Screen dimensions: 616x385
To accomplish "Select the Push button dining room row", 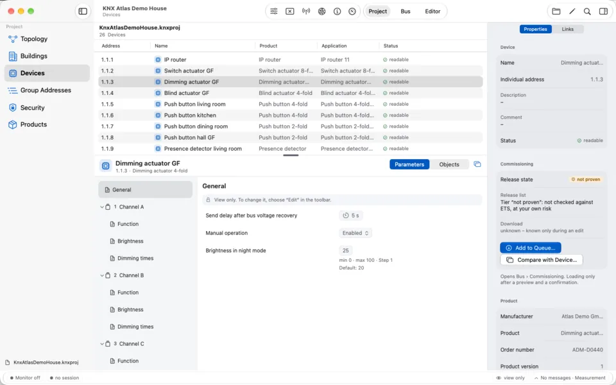I will pos(290,126).
